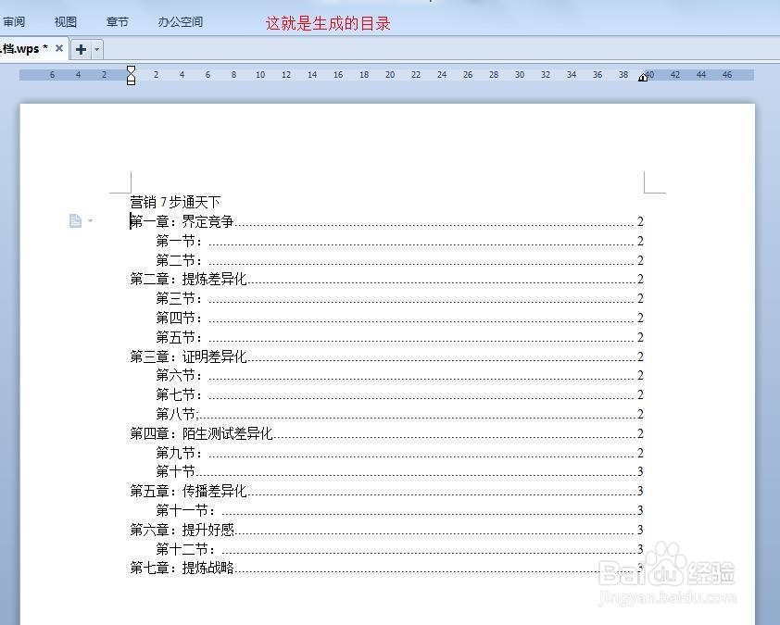The height and width of the screenshot is (625, 780).
Task: Follow TOC entry 第一节
Action: pos(399,241)
